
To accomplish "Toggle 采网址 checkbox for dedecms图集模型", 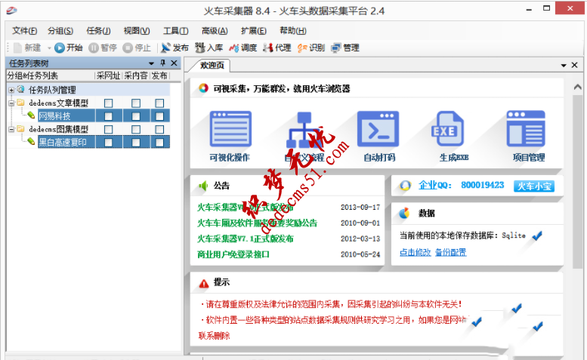I will (x=108, y=129).
